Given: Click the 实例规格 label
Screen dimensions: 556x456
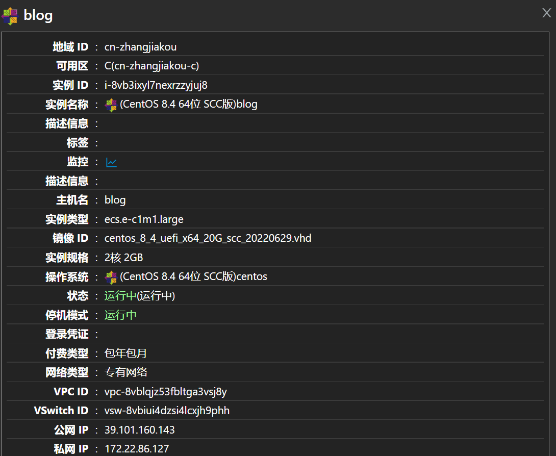Looking at the screenshot, I should click(67, 258).
